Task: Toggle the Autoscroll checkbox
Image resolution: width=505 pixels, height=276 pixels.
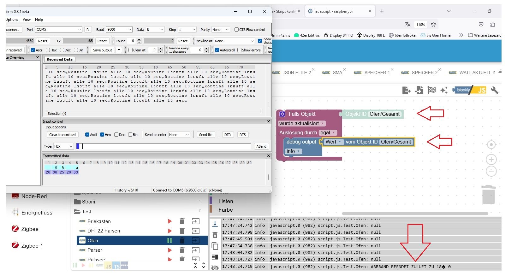Action: pyautogui.click(x=217, y=50)
